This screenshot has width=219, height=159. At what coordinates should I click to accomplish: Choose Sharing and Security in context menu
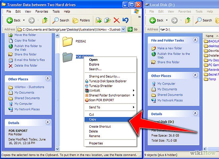click(x=110, y=76)
